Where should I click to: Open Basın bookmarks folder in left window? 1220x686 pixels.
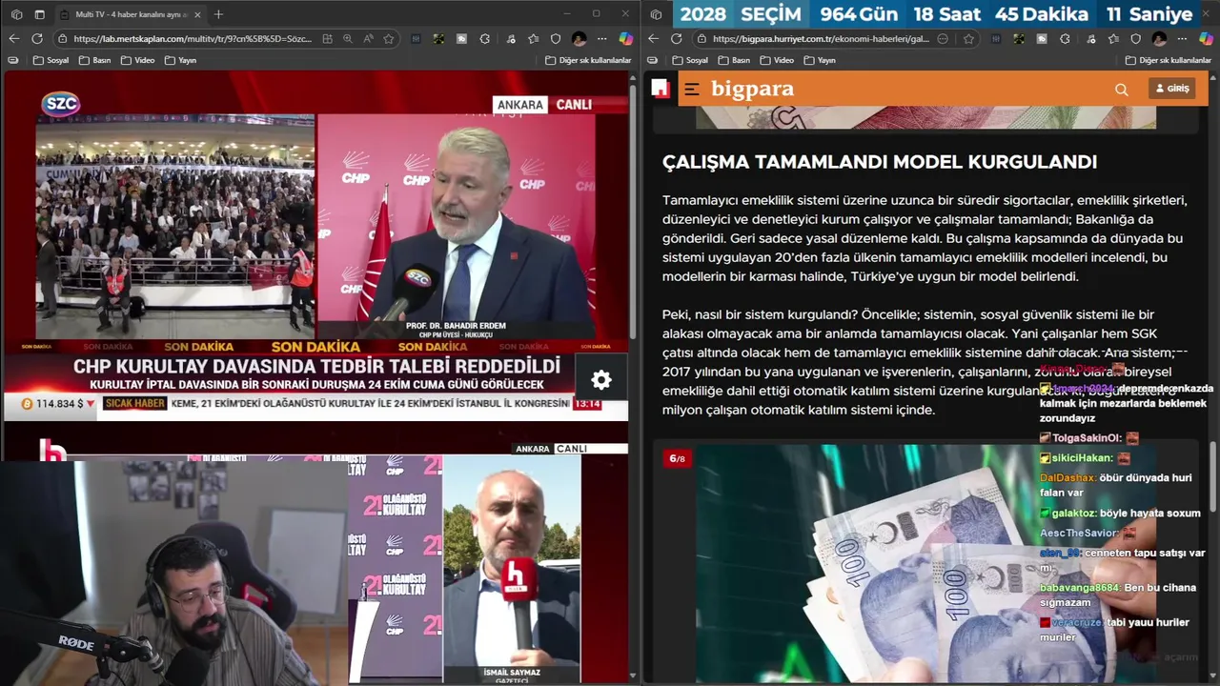point(95,60)
